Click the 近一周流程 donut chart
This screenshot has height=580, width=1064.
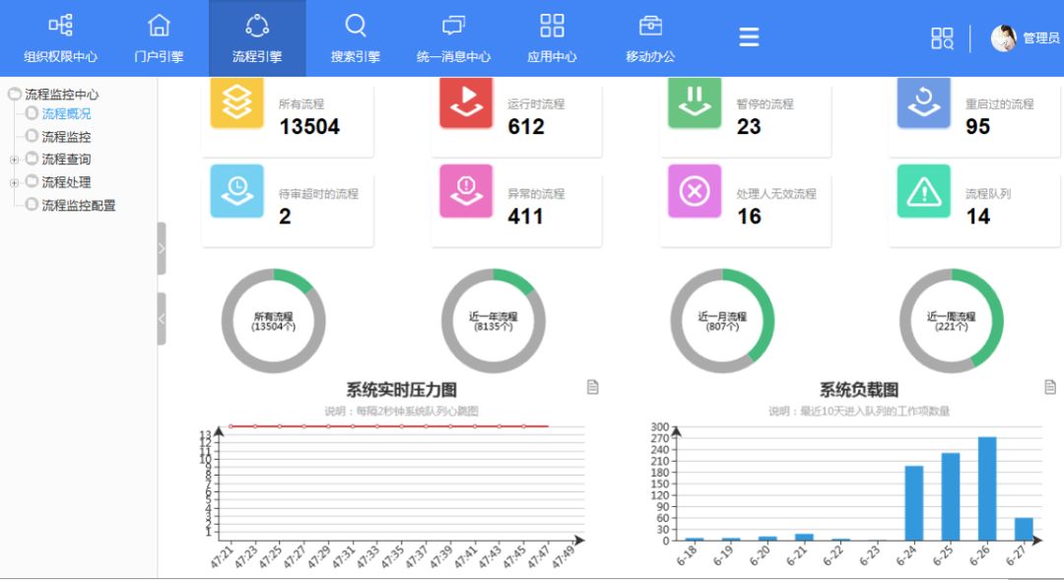coord(951,321)
